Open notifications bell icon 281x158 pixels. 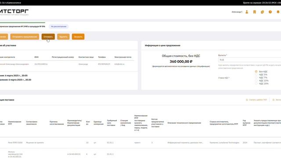coord(278,12)
